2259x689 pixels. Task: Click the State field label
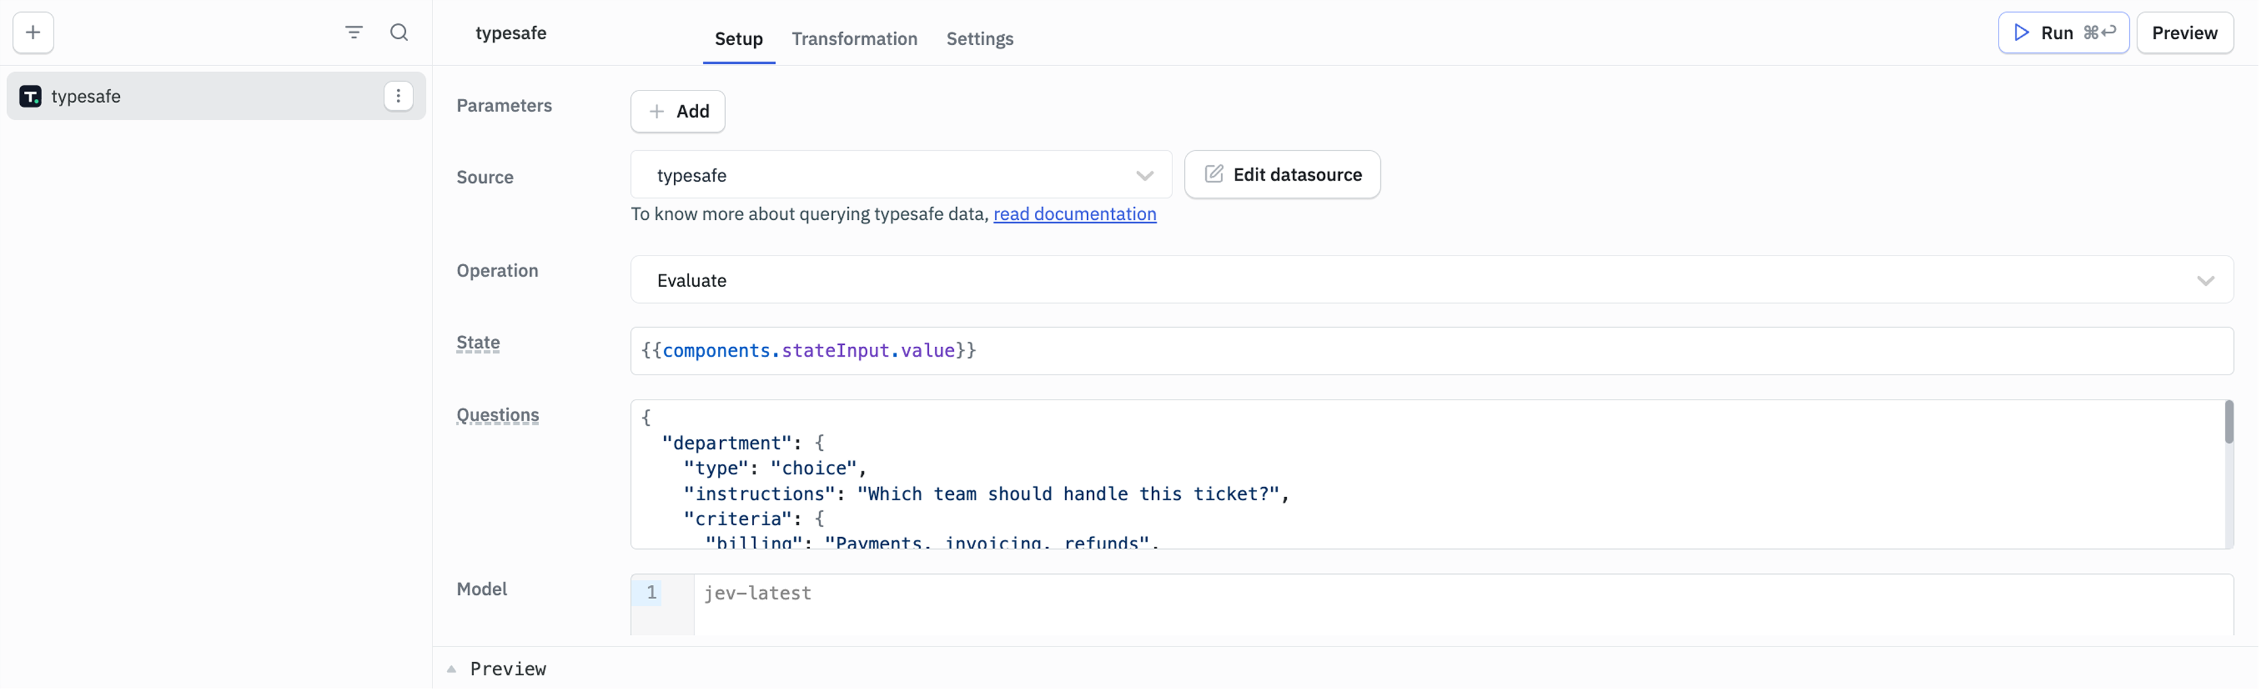coord(478,343)
